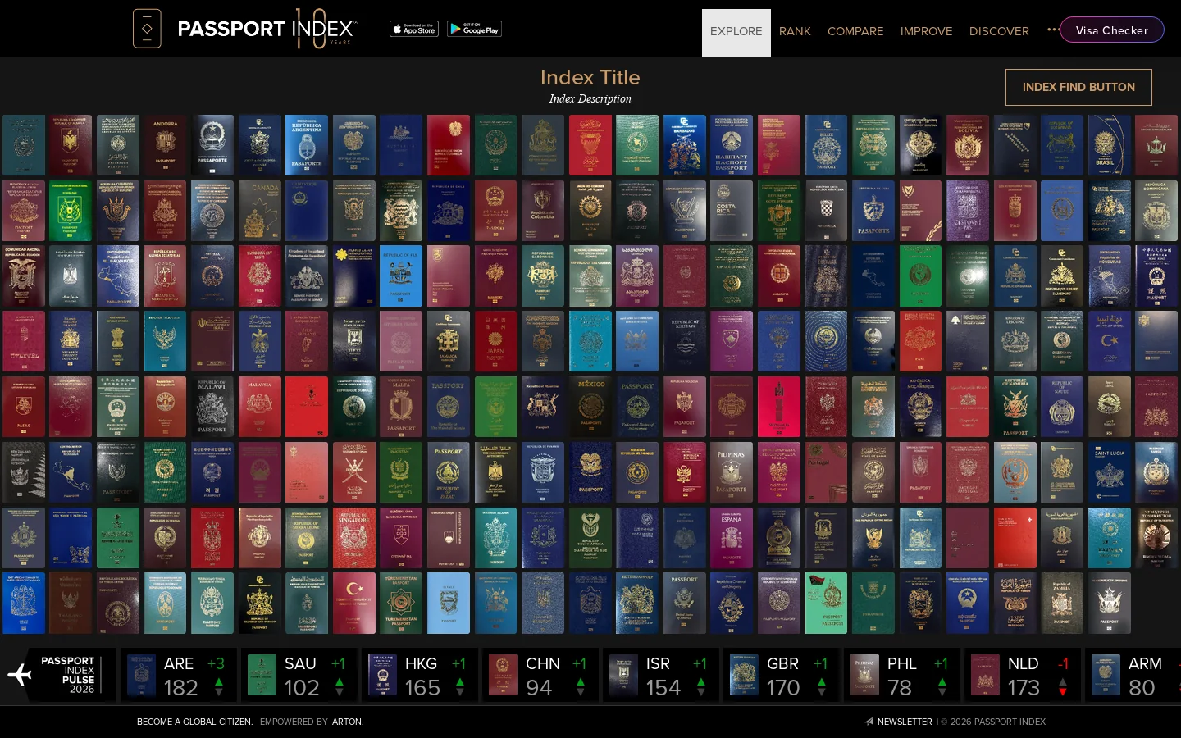The width and height of the screenshot is (1181, 738).
Task: Select the Republic of Palau passport
Action: [x=449, y=472]
